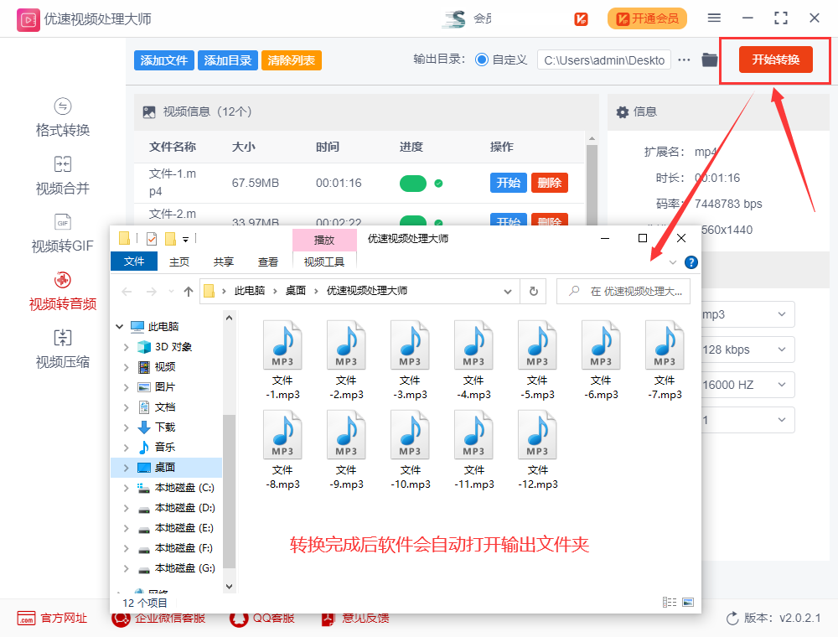This screenshot has width=838, height=637.
Task: Open the app logo icon in title bar
Action: coord(28,18)
